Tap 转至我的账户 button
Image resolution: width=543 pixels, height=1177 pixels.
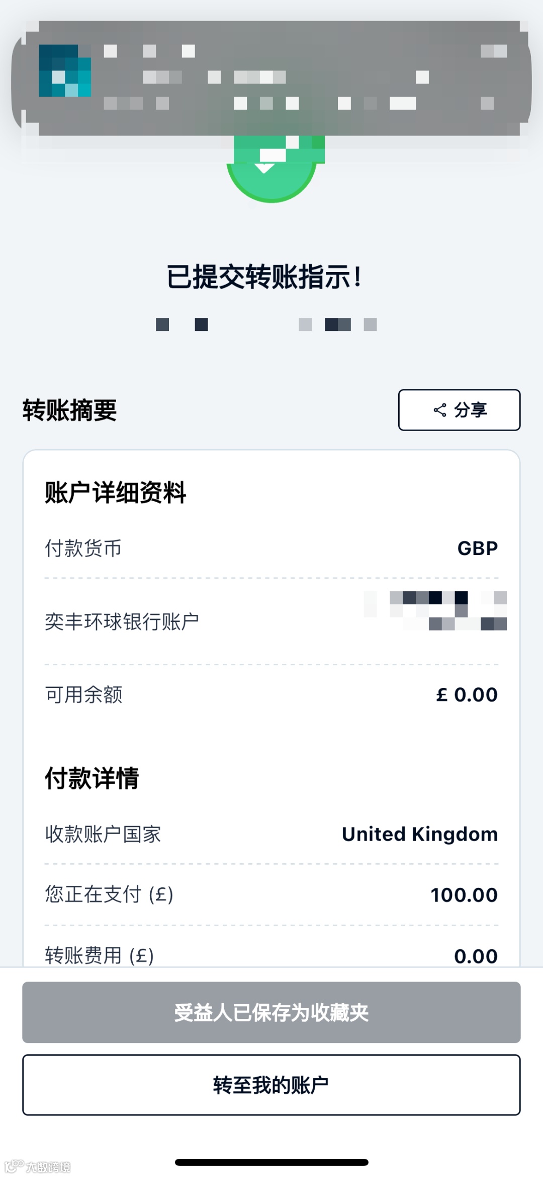[x=271, y=1085]
